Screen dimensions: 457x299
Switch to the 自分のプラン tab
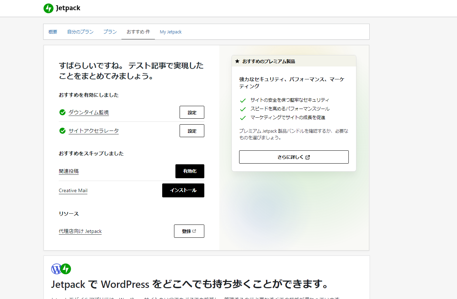80,32
